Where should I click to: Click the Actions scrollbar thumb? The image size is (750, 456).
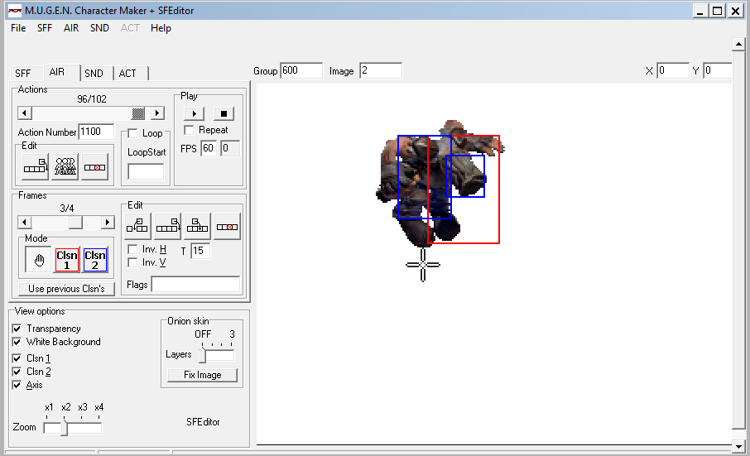[138, 113]
